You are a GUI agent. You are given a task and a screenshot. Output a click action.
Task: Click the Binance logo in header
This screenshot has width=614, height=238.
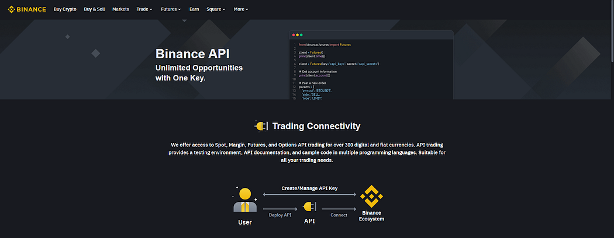click(x=27, y=9)
